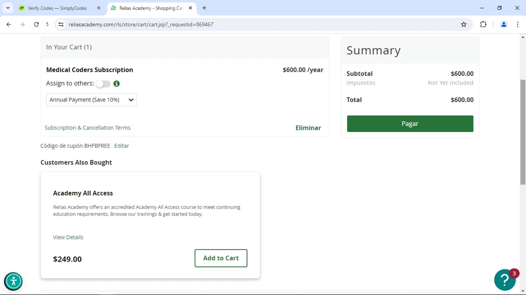Click the Academy All Access card title

tap(83, 193)
